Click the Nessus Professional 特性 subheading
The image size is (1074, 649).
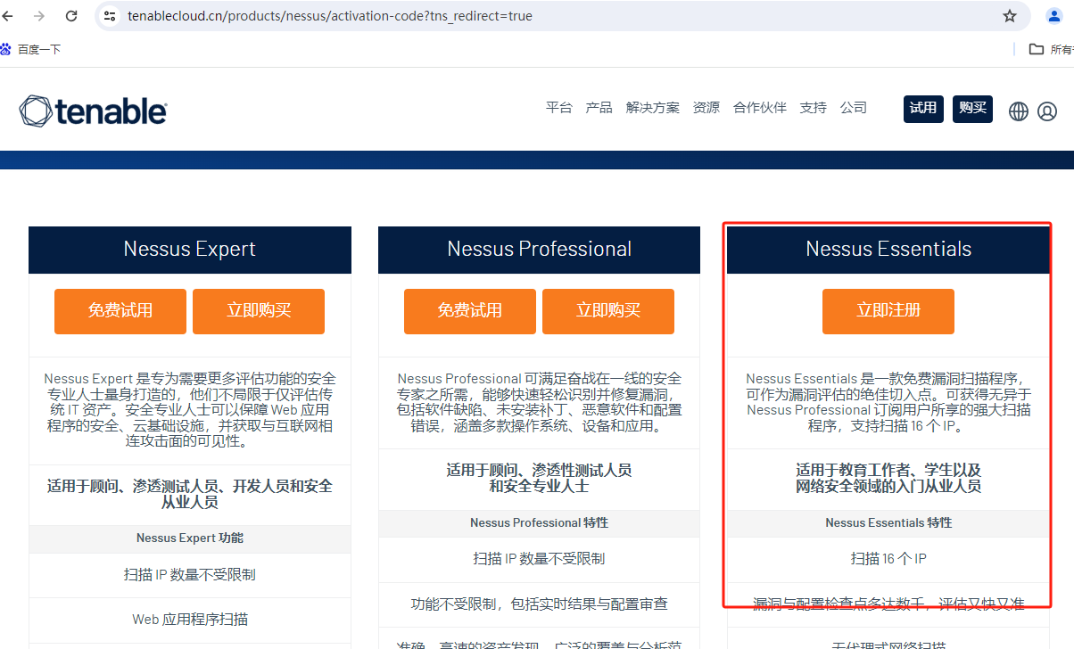click(x=540, y=523)
